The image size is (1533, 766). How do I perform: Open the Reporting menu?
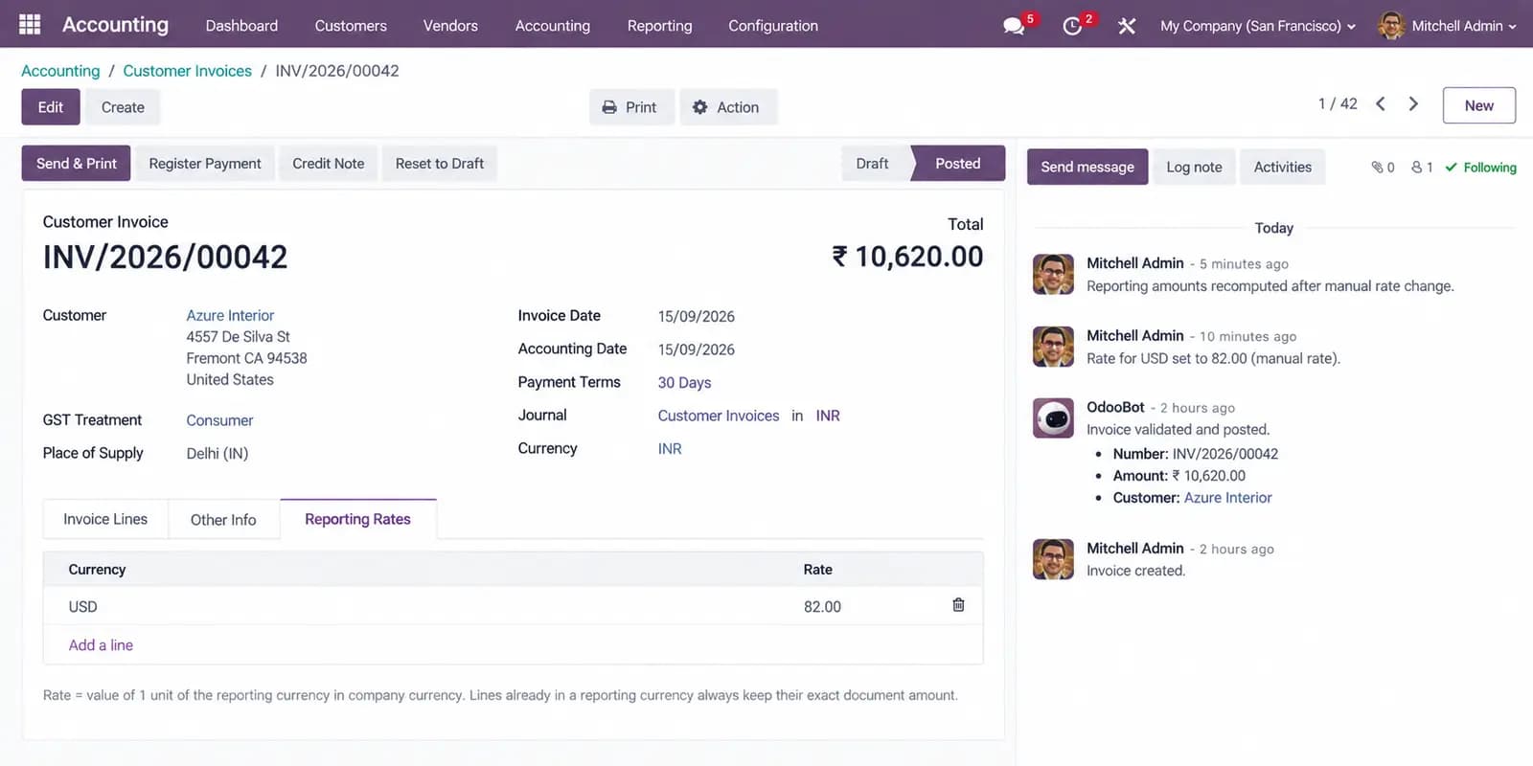click(659, 26)
